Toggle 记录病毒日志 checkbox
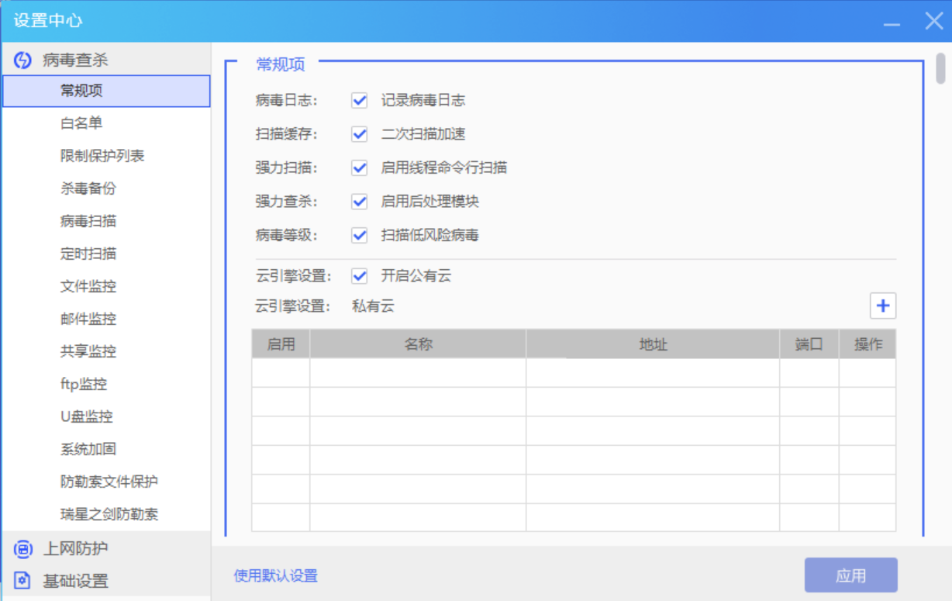Image resolution: width=952 pixels, height=601 pixels. [x=359, y=100]
